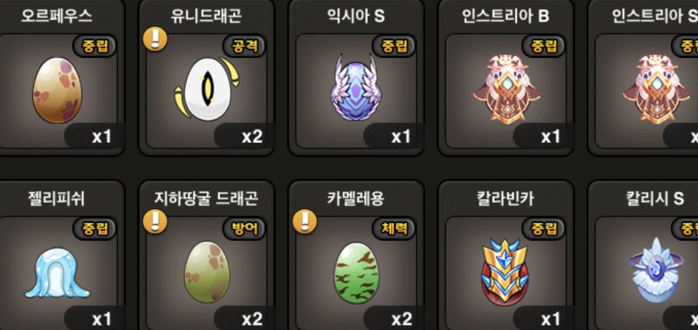Select the 오르페우스 spotted egg
Image resolution: width=698 pixels, height=330 pixels.
57,91
